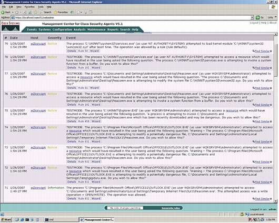Go back using the Back button
This screenshot has width=279, height=223.
(x=6, y=12)
